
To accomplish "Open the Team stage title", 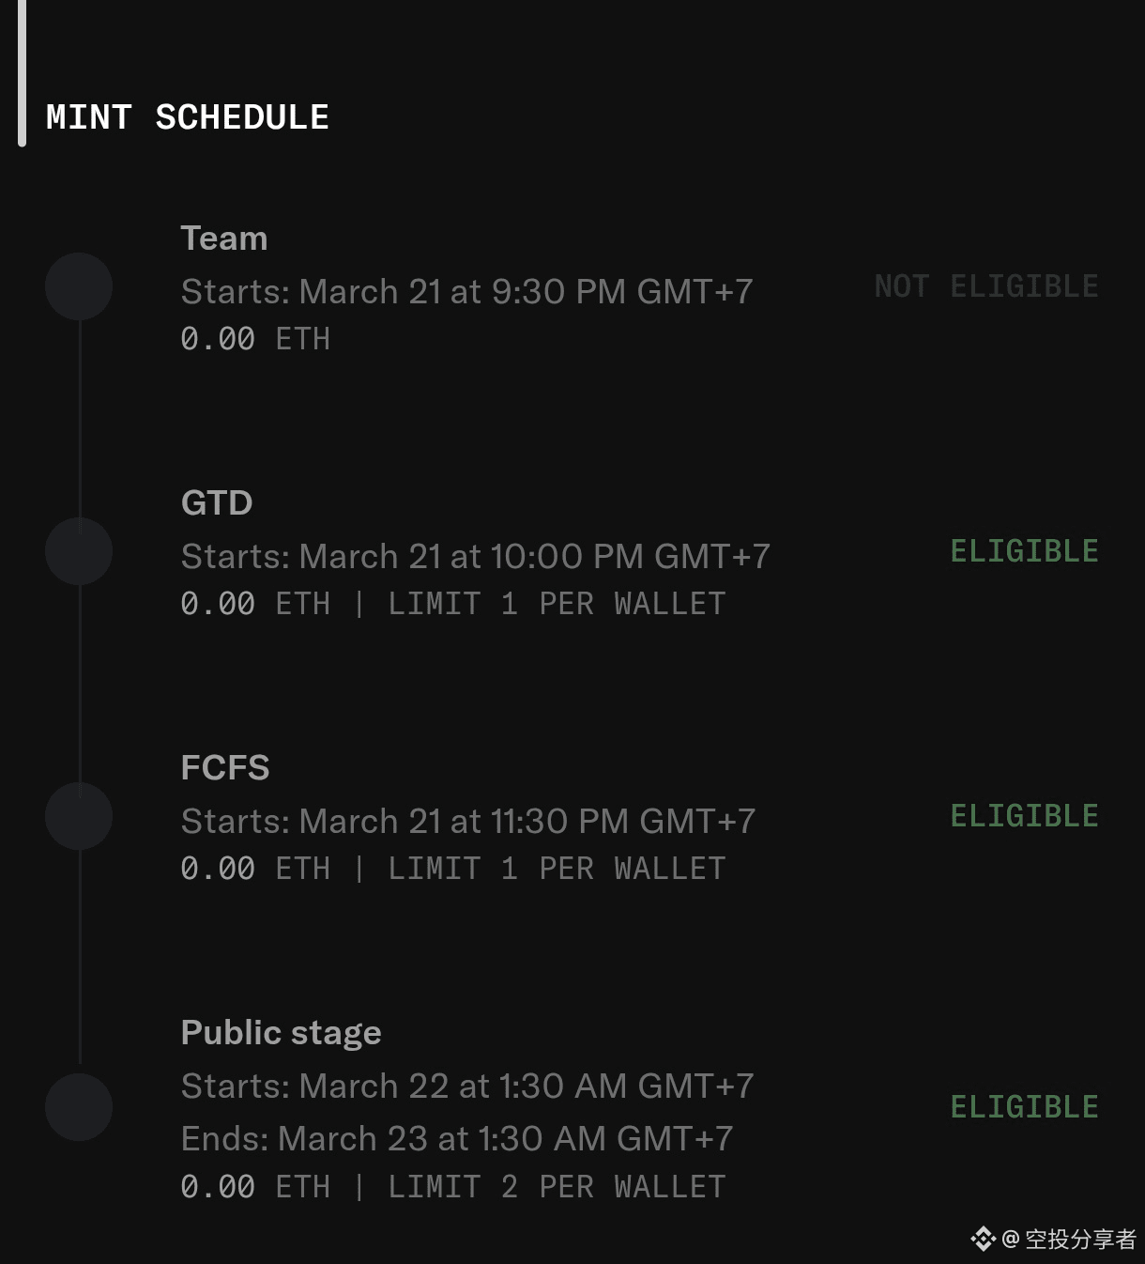I will point(224,239).
